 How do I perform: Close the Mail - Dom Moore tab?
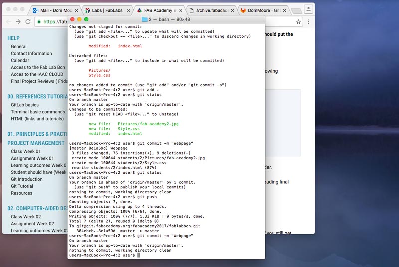click(x=76, y=10)
